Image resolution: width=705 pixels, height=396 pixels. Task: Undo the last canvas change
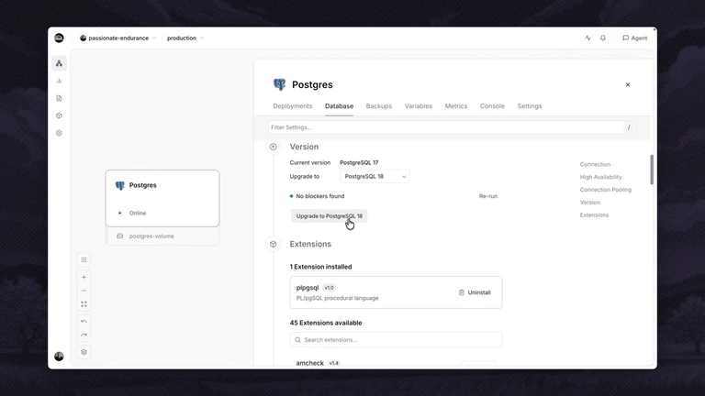84,322
